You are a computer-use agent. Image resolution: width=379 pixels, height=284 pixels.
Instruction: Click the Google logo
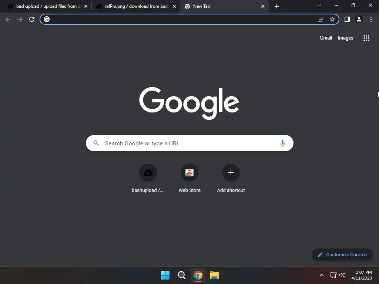189,103
